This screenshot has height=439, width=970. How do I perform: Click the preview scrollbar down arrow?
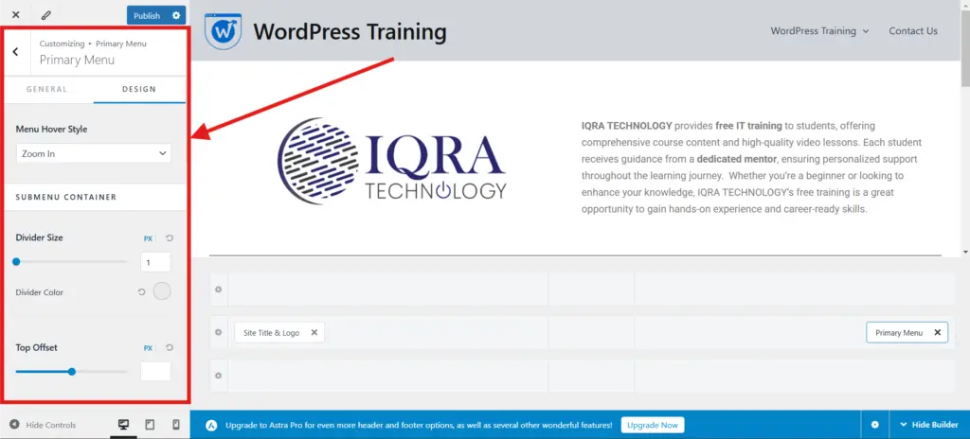point(965,253)
